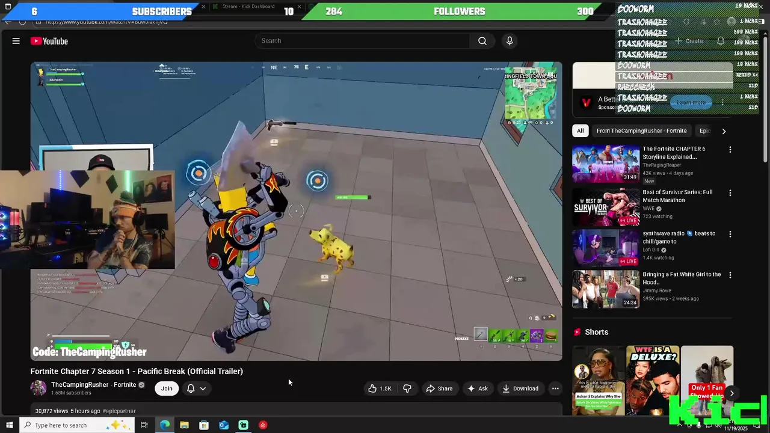Viewport: 770px width, 433px height.
Task: Open the Ashanti Explains Short thumbnail
Action: 599,380
